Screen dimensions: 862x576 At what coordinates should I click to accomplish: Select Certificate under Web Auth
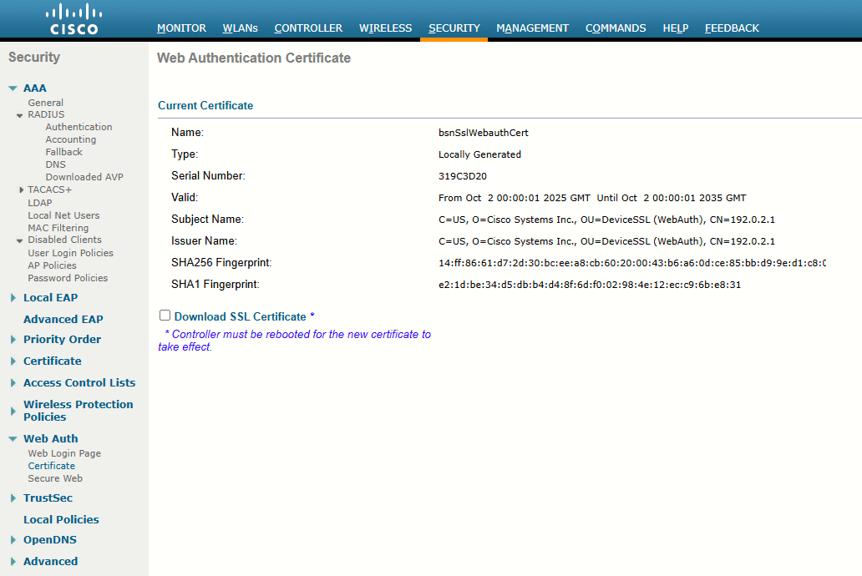tap(52, 466)
